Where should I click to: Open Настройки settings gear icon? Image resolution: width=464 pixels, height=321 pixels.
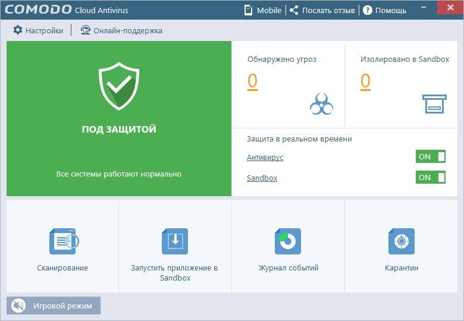18,30
